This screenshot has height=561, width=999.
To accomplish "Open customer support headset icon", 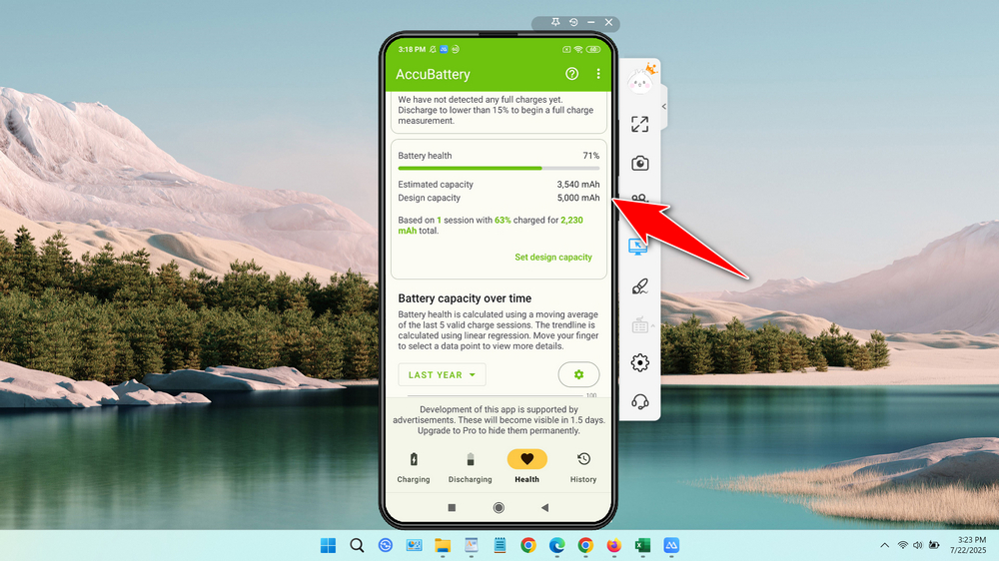I will tap(640, 402).
